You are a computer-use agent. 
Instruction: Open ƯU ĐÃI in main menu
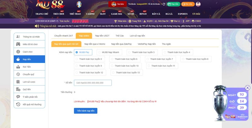196,14
